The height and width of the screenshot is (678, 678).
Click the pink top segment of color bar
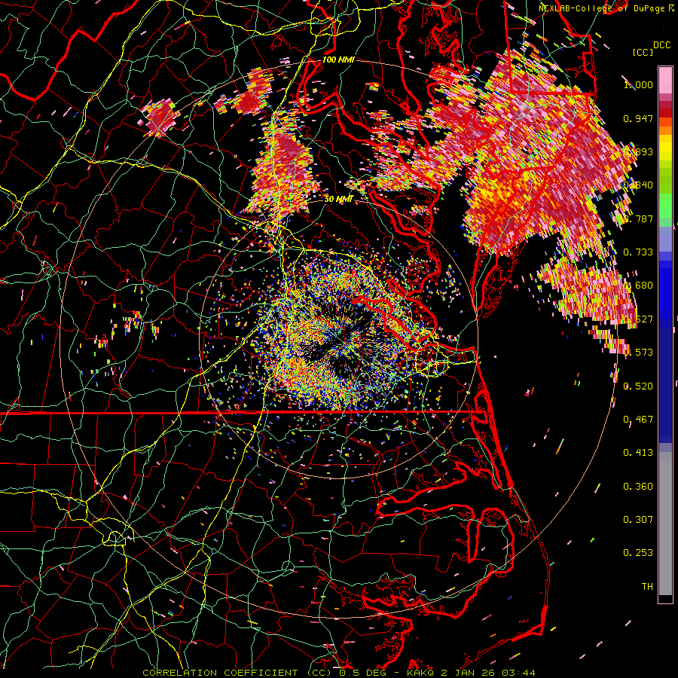point(665,80)
